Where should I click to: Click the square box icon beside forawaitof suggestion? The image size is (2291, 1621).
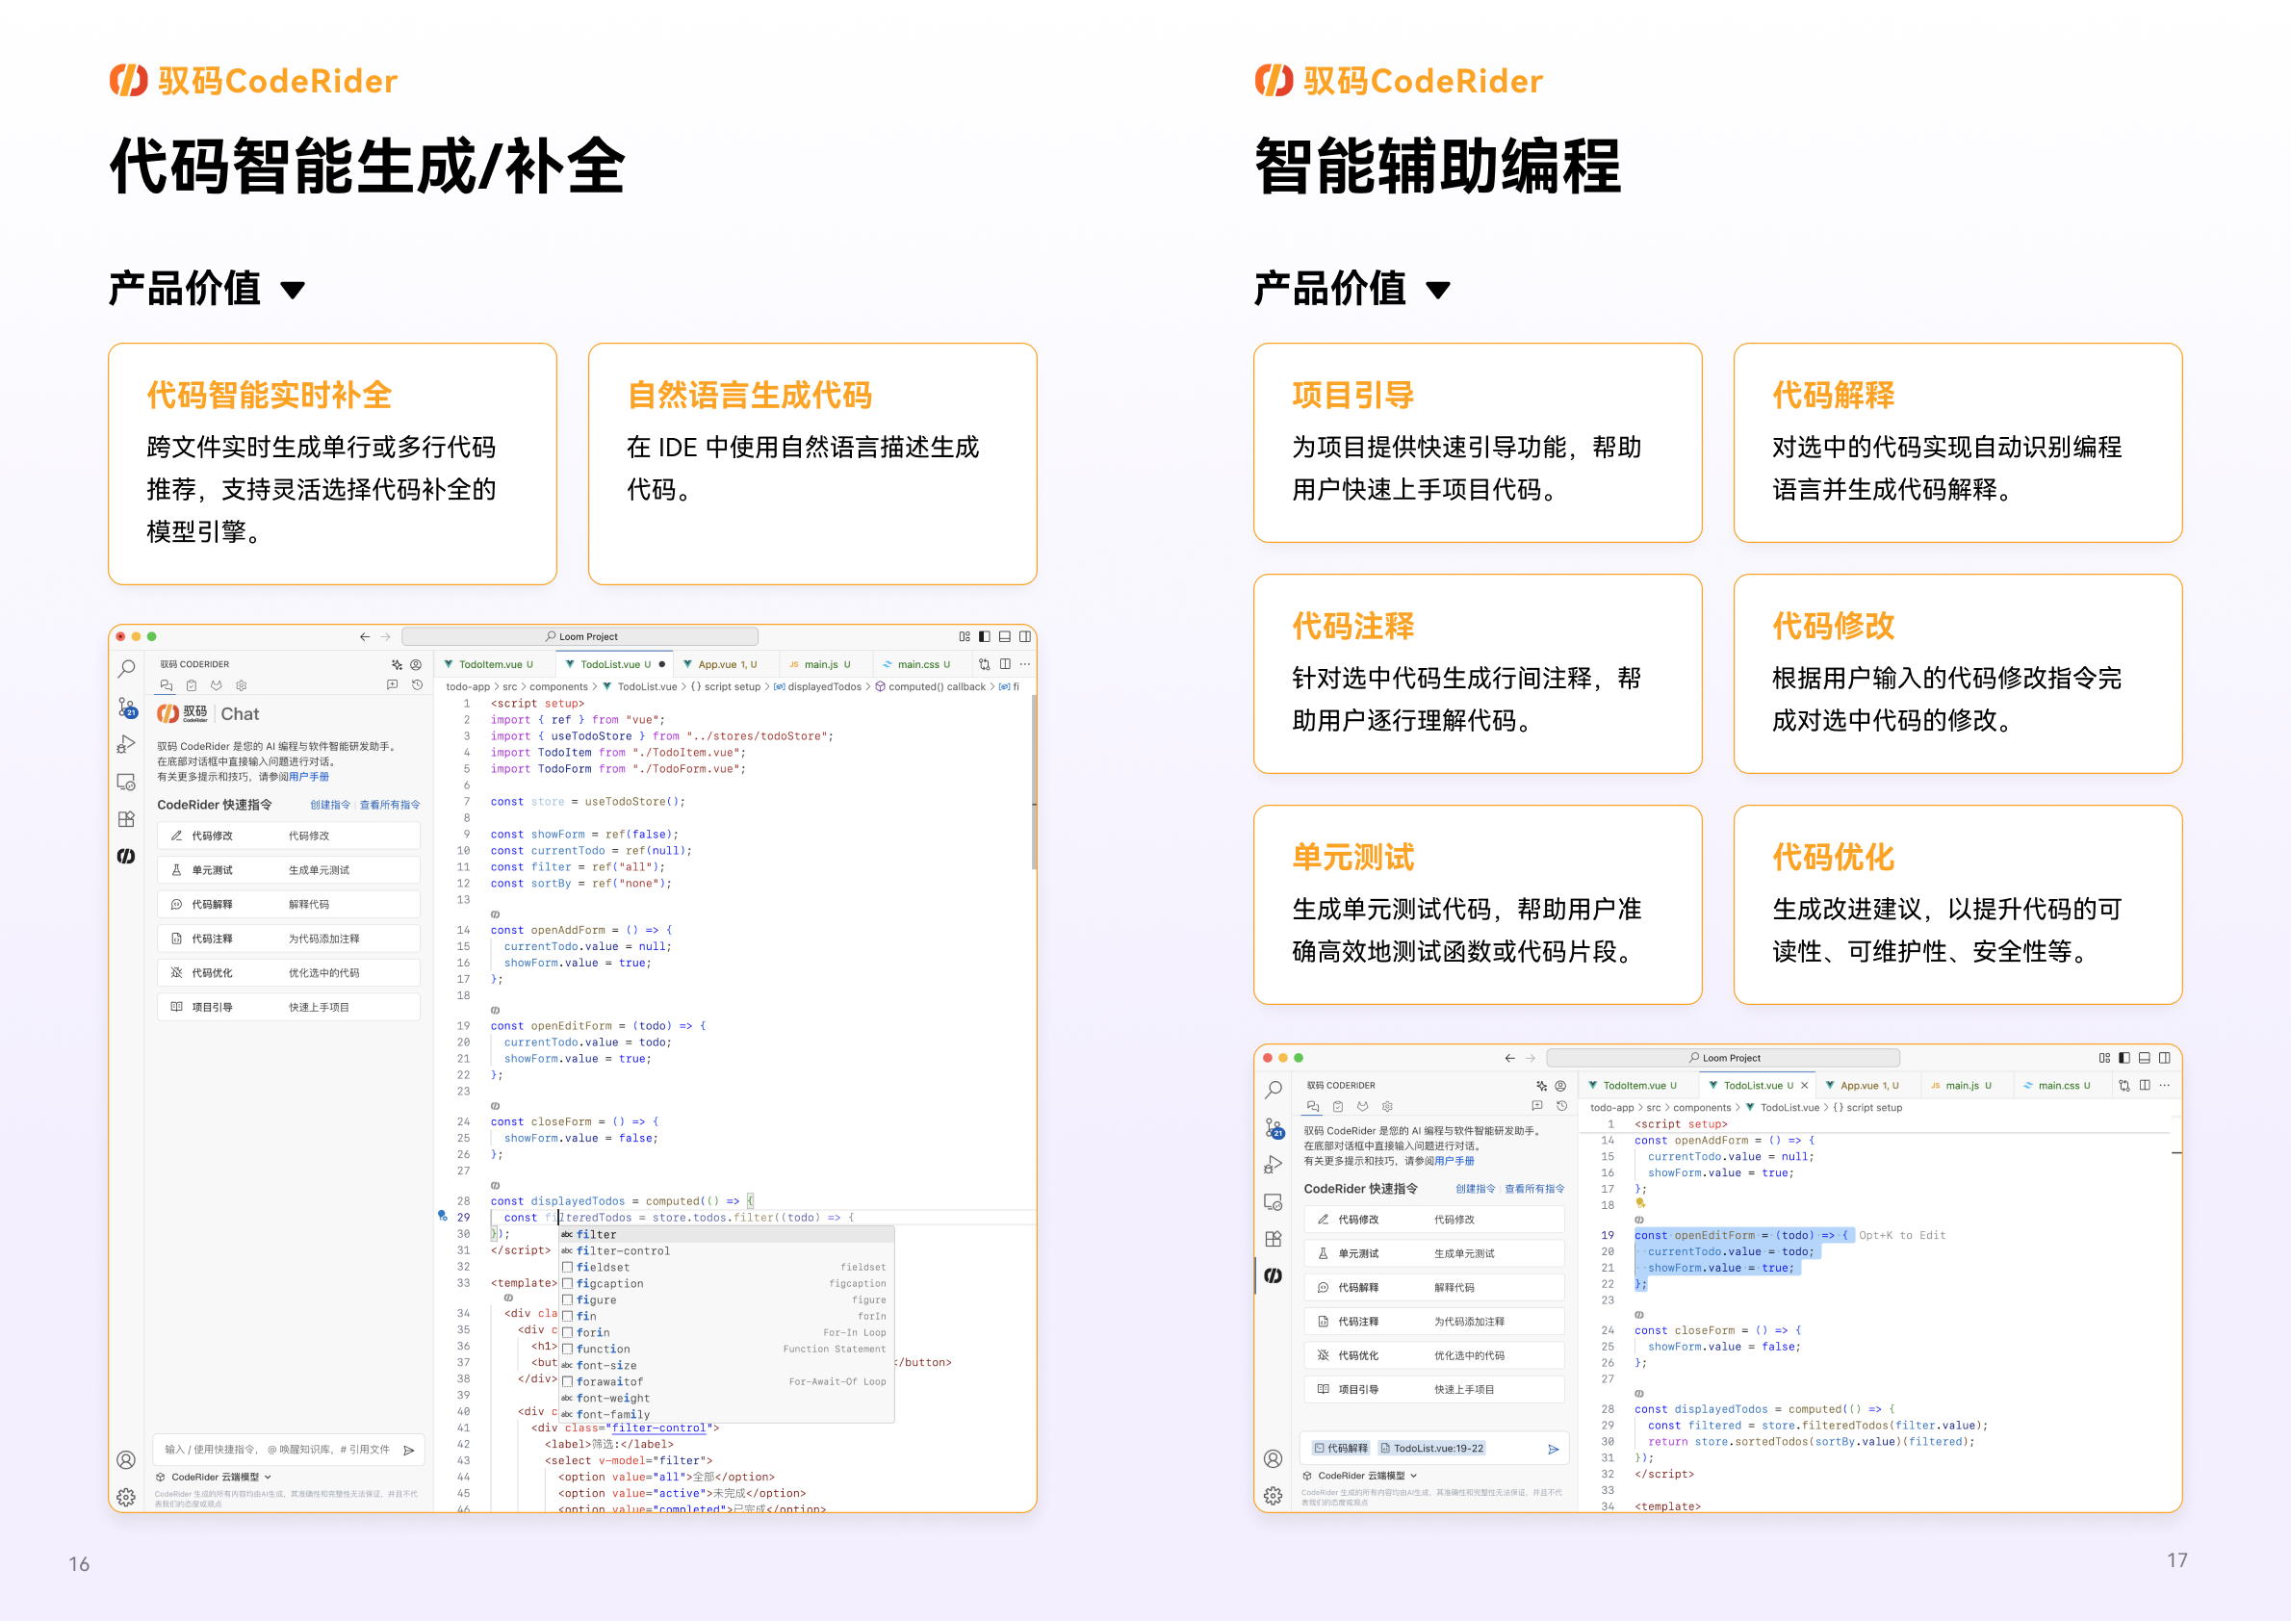[567, 1381]
